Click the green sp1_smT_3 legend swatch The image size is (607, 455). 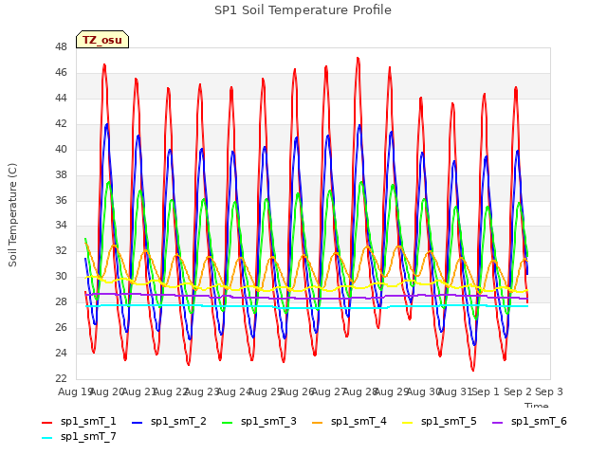pyautogui.click(x=228, y=423)
